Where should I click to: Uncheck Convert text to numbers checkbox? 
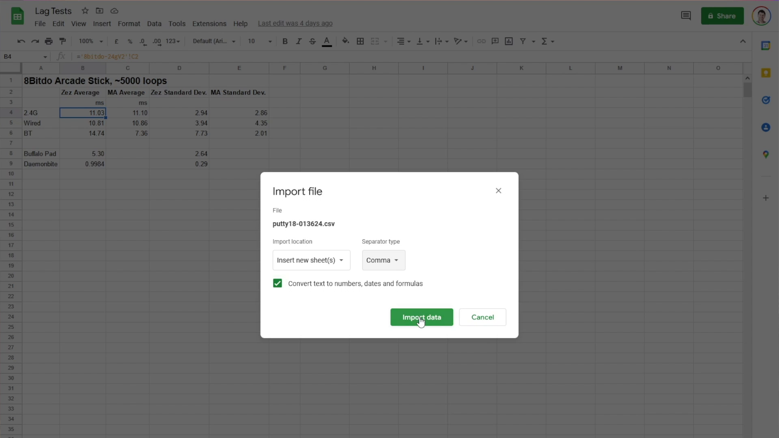click(x=278, y=283)
